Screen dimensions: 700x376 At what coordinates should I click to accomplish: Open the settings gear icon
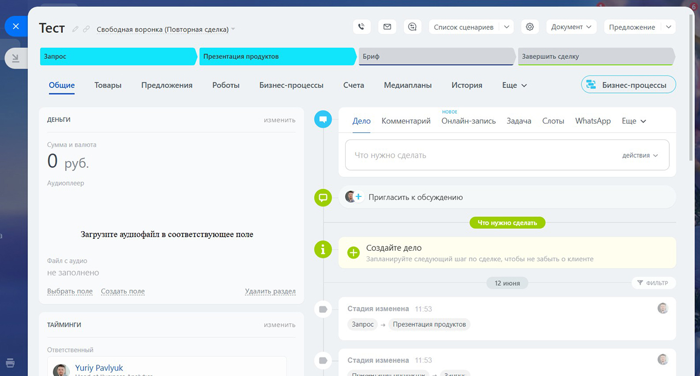(x=529, y=27)
